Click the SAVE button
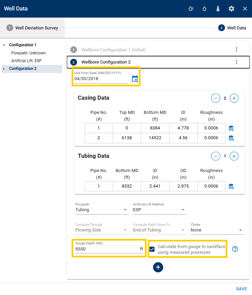 point(242,289)
